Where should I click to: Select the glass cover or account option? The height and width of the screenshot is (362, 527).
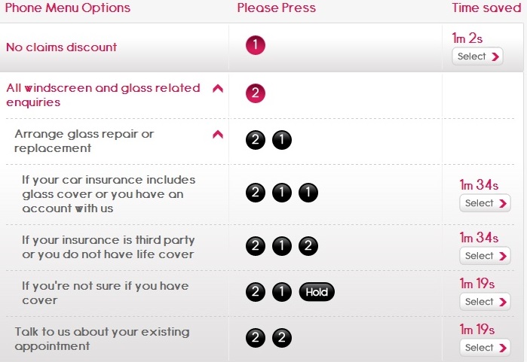click(485, 203)
